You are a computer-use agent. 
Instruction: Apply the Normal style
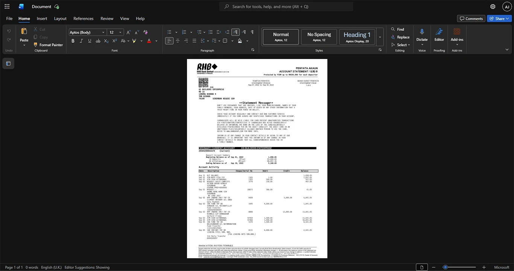[x=281, y=37]
